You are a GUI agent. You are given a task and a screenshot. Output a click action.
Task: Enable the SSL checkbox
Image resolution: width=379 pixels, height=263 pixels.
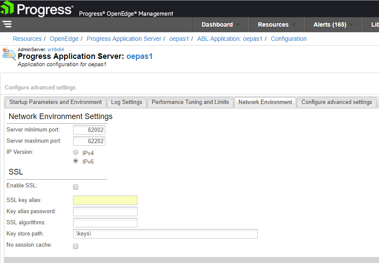coord(75,187)
